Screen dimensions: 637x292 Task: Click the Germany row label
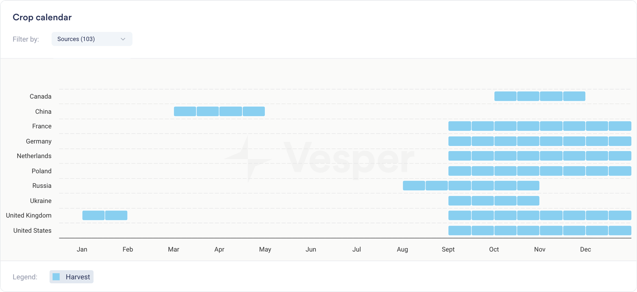tap(39, 141)
